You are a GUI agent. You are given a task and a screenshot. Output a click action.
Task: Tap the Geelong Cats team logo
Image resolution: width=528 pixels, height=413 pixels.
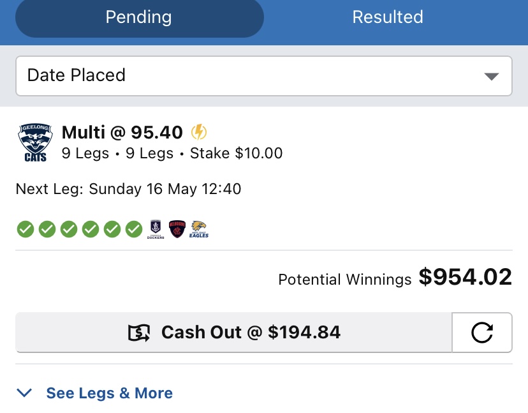(x=35, y=143)
